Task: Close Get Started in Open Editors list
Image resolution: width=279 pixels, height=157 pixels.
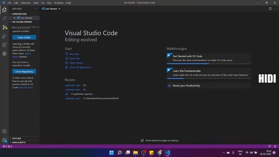Action: pos(14,18)
